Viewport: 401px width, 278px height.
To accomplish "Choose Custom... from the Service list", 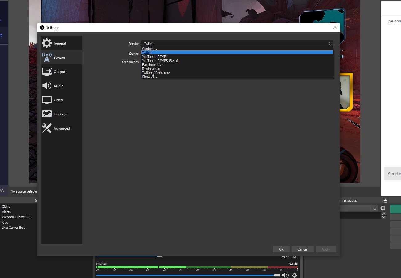I will tap(149, 49).
